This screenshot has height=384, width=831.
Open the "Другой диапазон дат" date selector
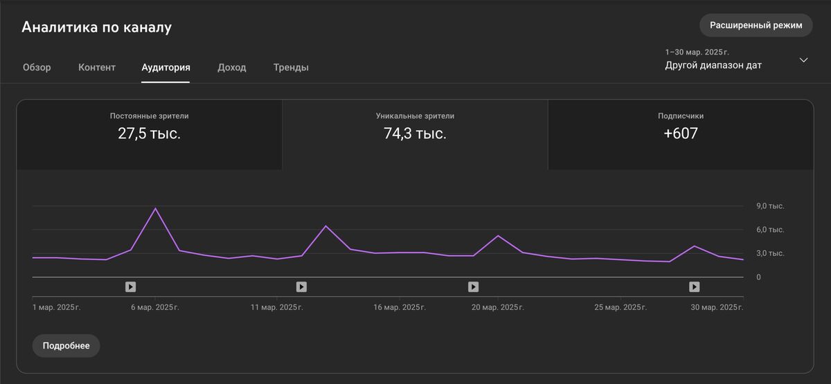[x=713, y=65]
